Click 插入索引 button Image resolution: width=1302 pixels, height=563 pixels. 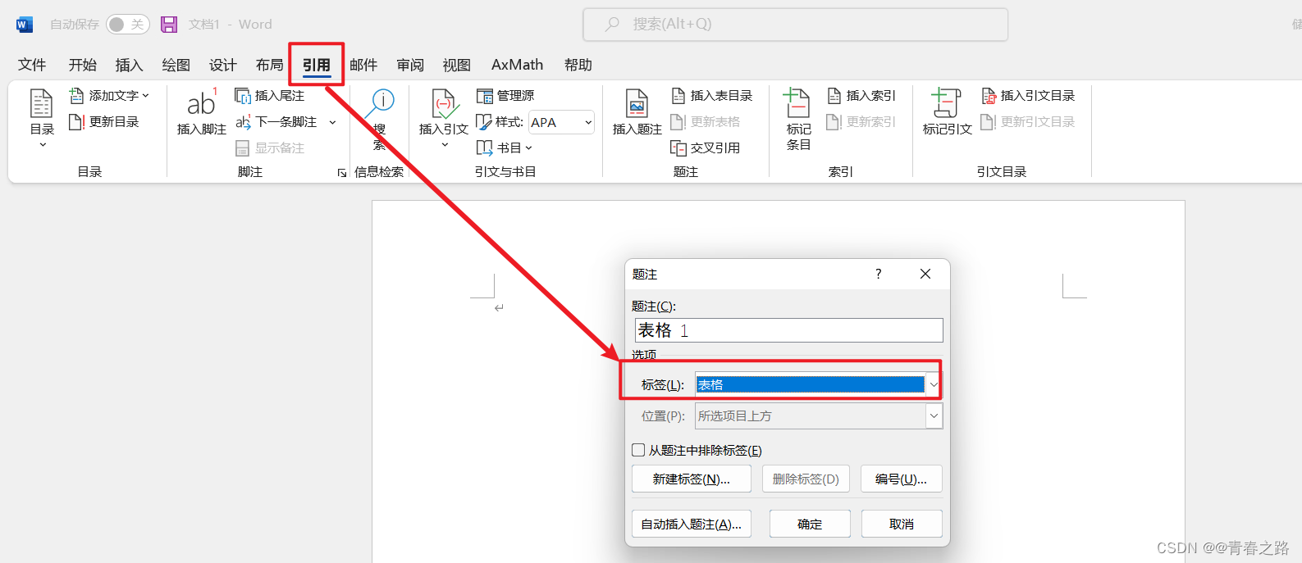point(861,96)
